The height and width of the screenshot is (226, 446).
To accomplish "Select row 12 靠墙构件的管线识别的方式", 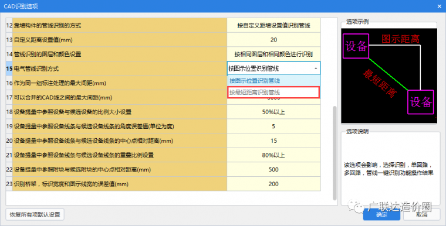I will (120, 26).
